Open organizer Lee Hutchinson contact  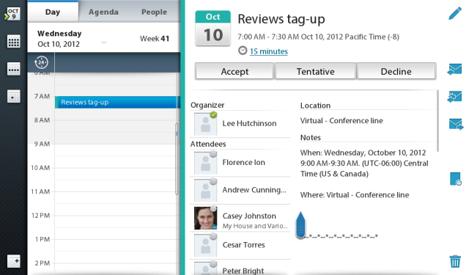240,123
